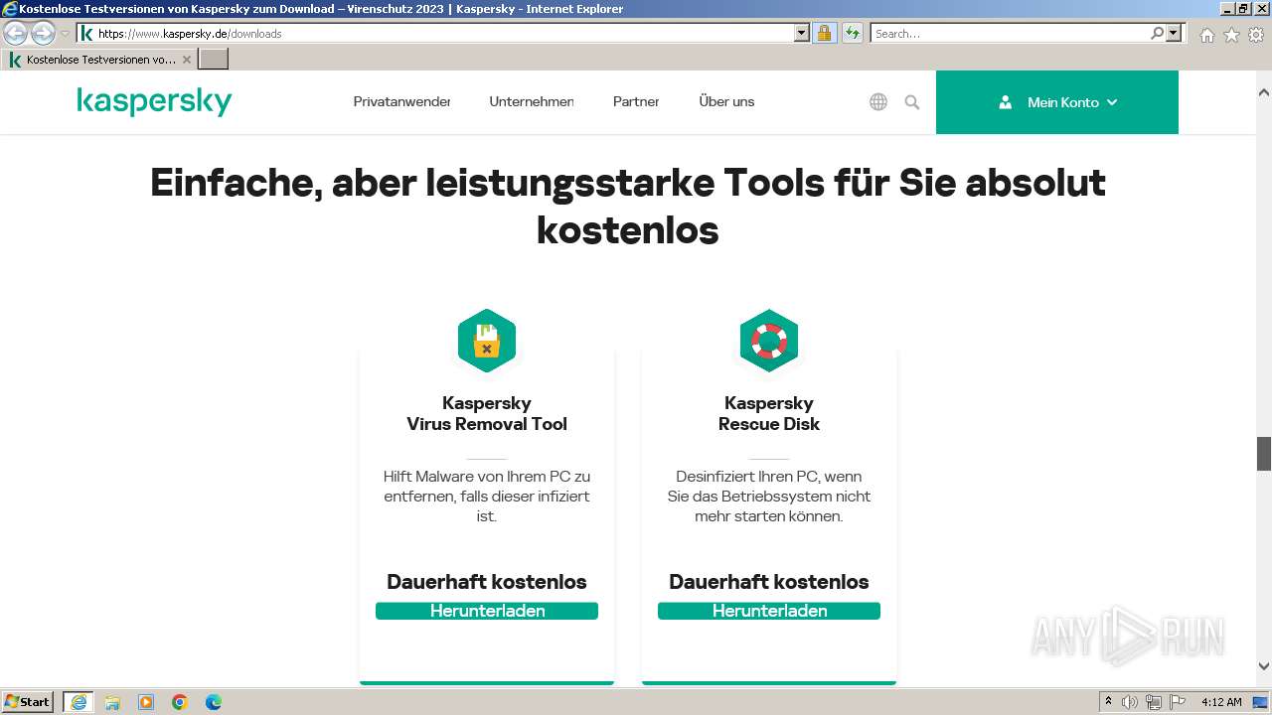Open the Windows Start button
The image size is (1272, 715).
click(x=28, y=702)
